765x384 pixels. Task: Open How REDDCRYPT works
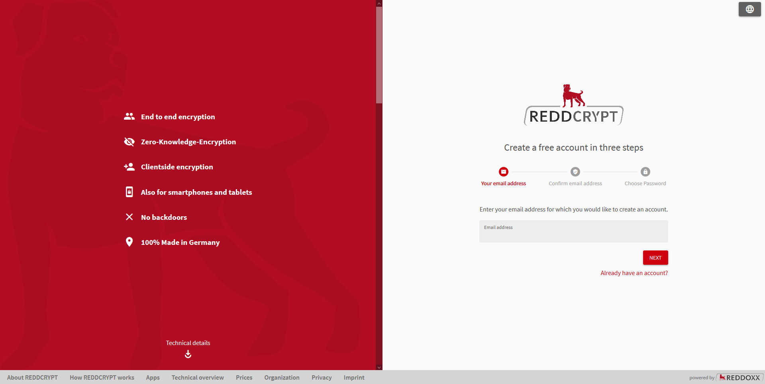[102, 378]
